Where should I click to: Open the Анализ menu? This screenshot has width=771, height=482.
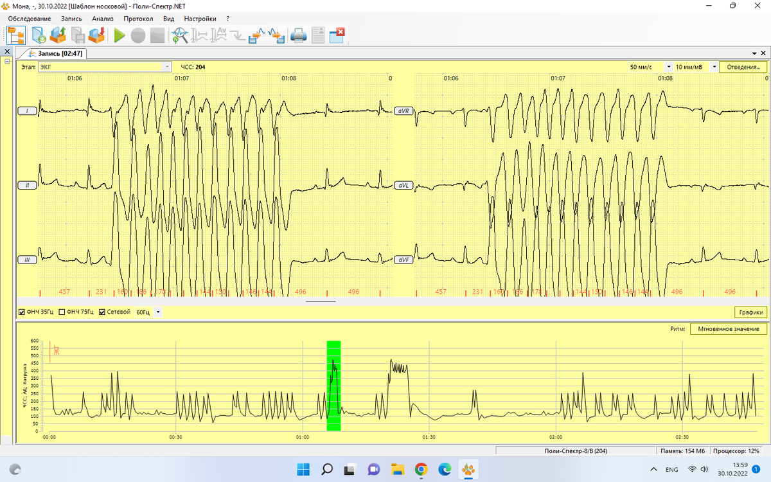click(103, 19)
